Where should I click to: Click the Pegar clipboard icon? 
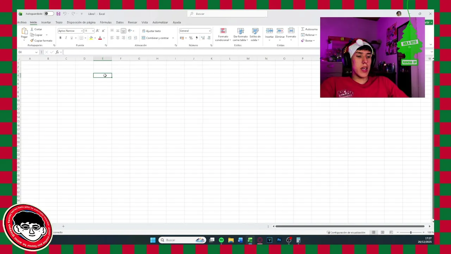tap(24, 31)
